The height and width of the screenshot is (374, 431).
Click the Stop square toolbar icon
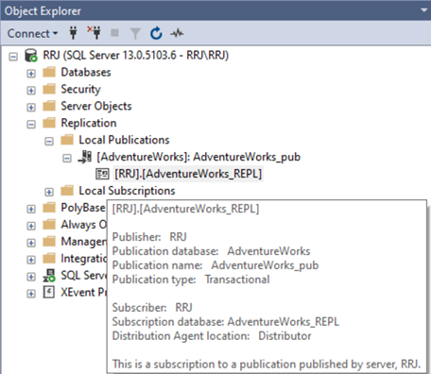tap(114, 33)
